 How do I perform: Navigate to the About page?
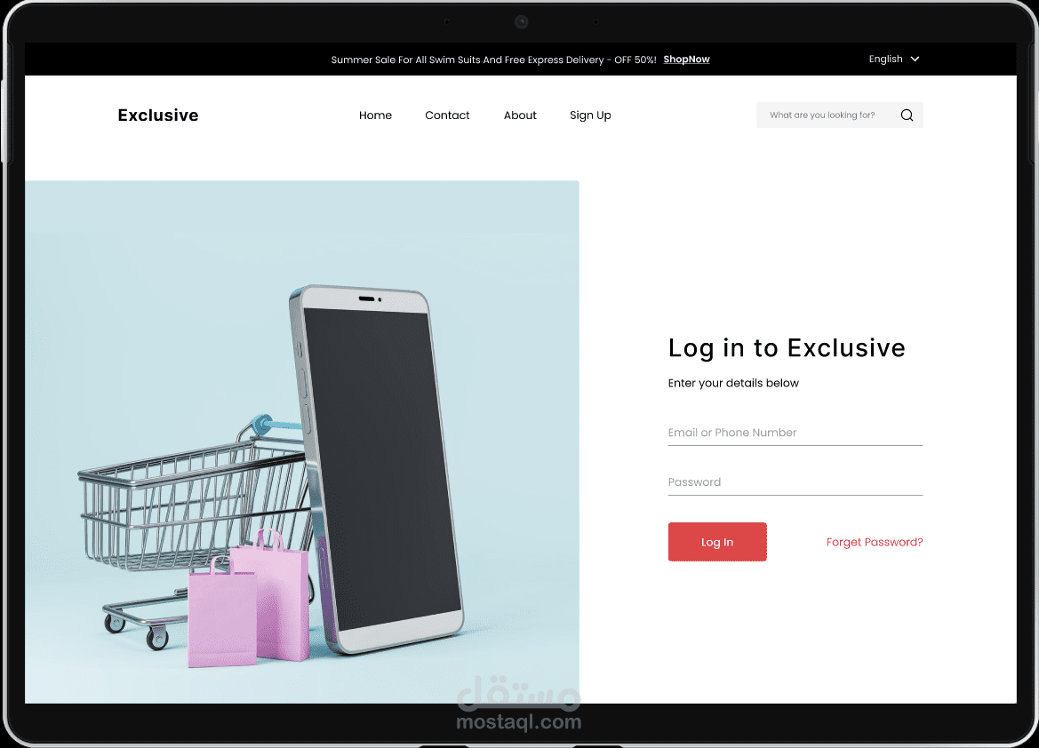tap(520, 115)
